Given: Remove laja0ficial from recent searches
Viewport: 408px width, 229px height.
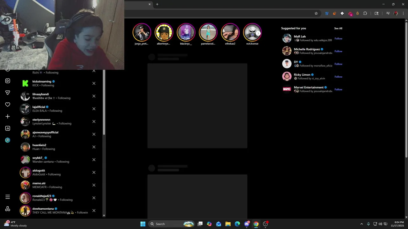Looking at the screenshot, I should click(94, 109).
